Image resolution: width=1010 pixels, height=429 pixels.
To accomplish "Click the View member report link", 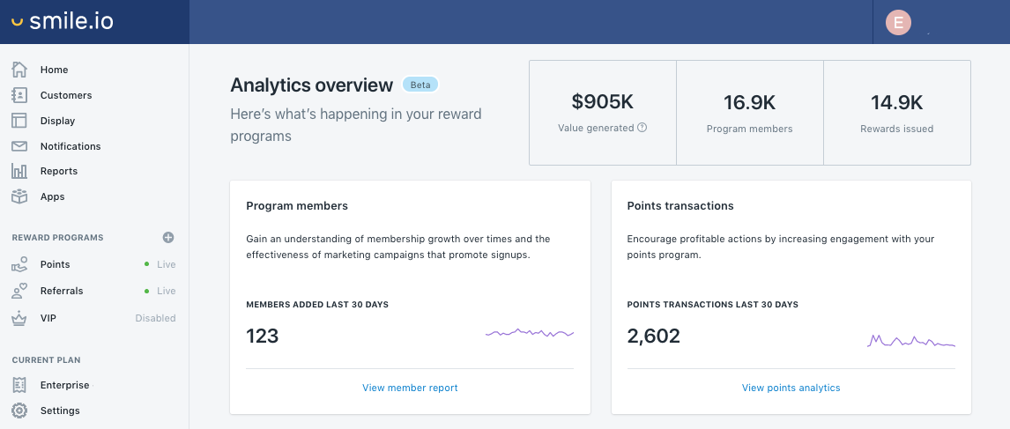I will click(411, 388).
